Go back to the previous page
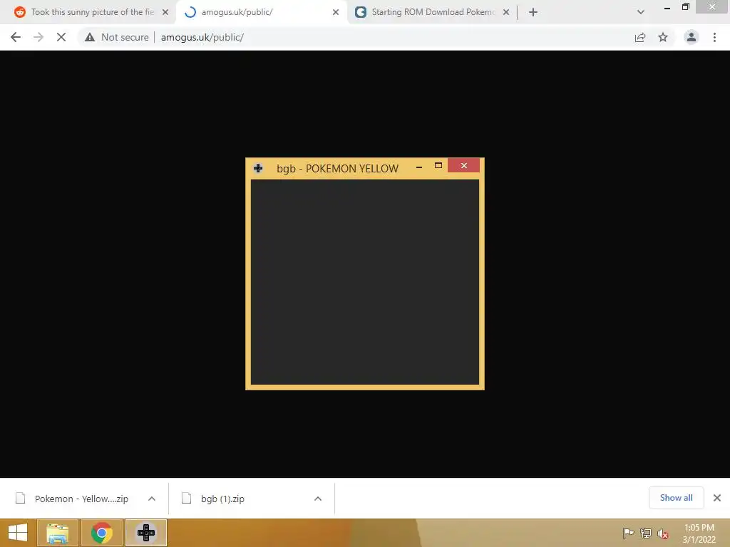Screen dimensions: 730x547 click(16, 37)
